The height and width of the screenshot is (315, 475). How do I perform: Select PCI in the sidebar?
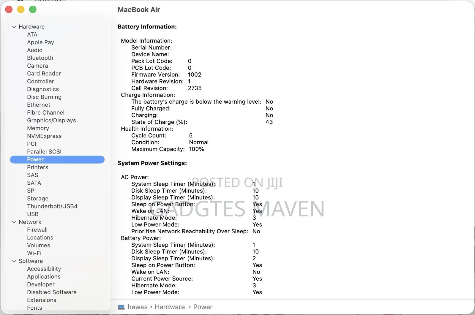(x=31, y=144)
